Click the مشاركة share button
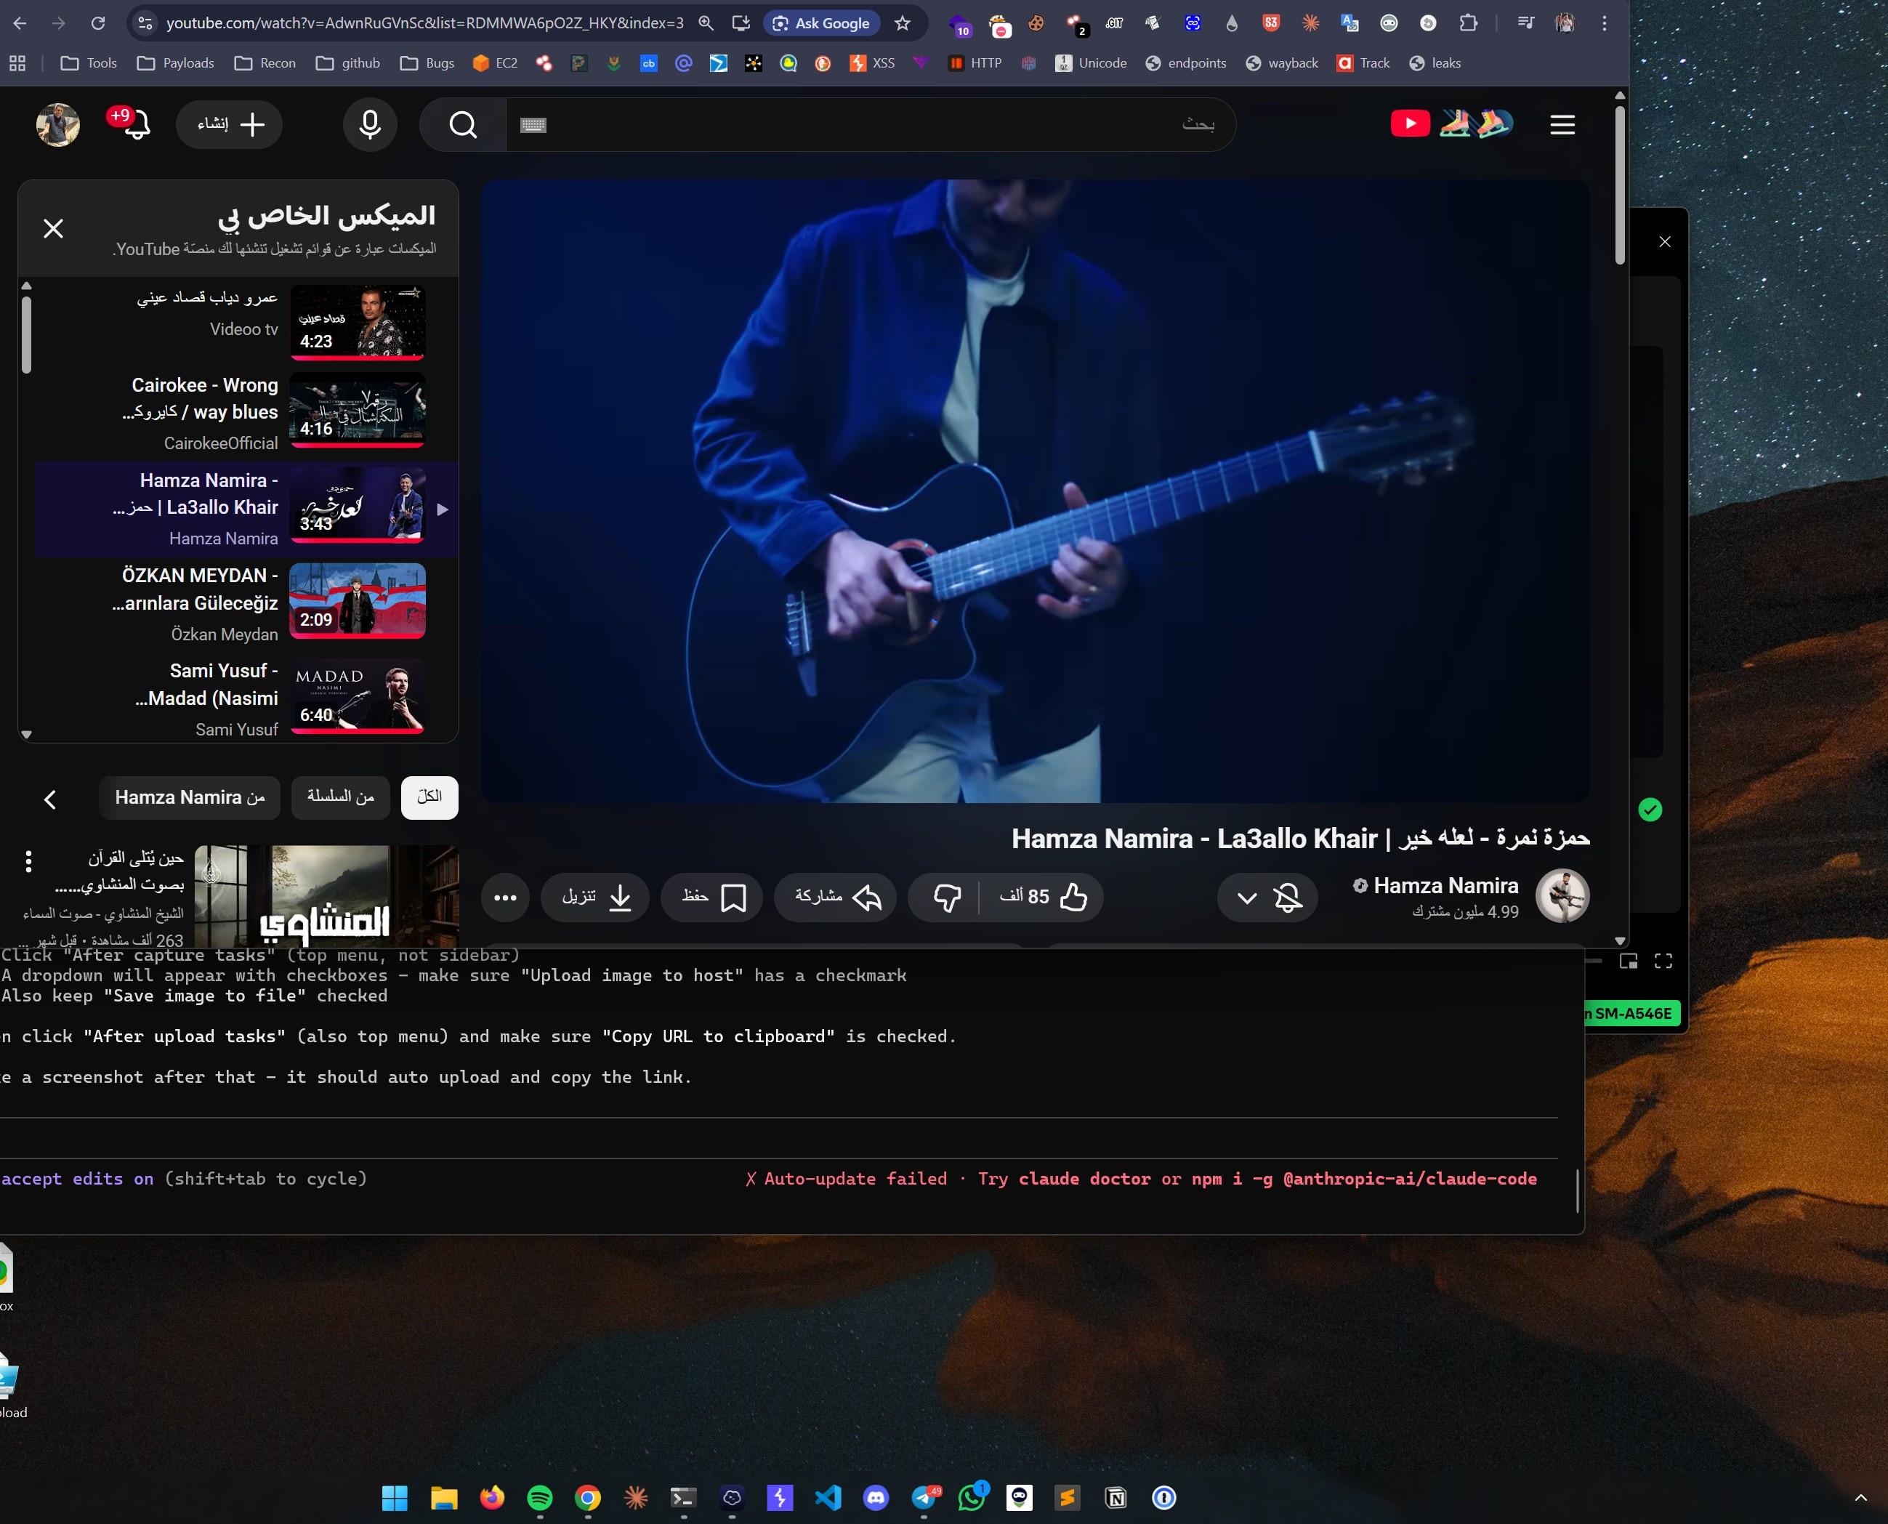Screen dimensions: 1888x1524 pos(836,898)
